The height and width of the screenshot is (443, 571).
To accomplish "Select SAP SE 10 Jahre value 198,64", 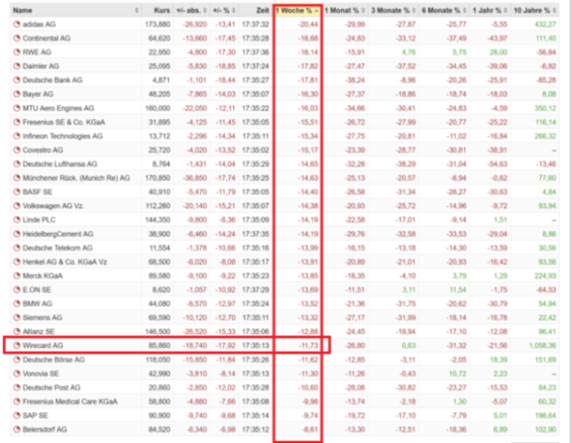I will [545, 416].
